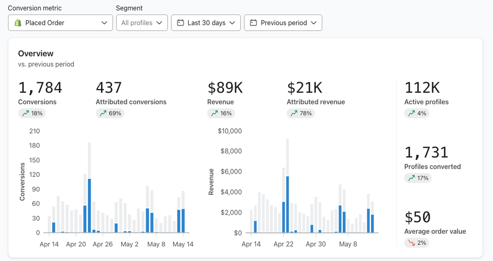Click the calendar icon beside Last 30 days
This screenshot has width=493, height=261.
click(181, 23)
